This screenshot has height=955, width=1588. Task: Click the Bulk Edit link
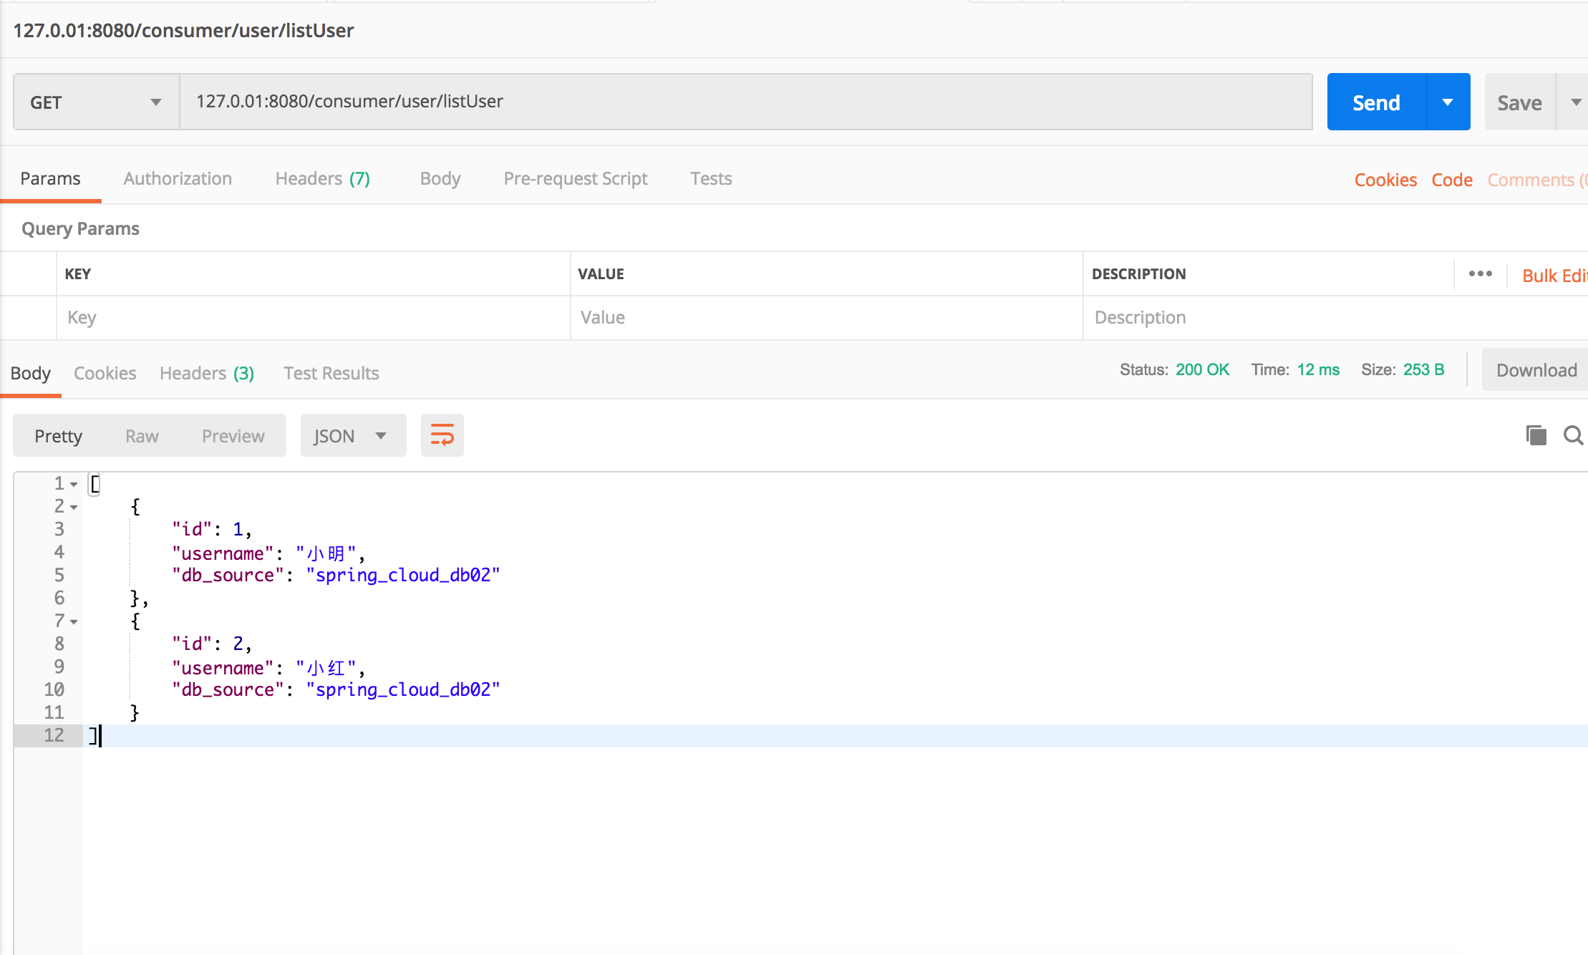tap(1554, 276)
